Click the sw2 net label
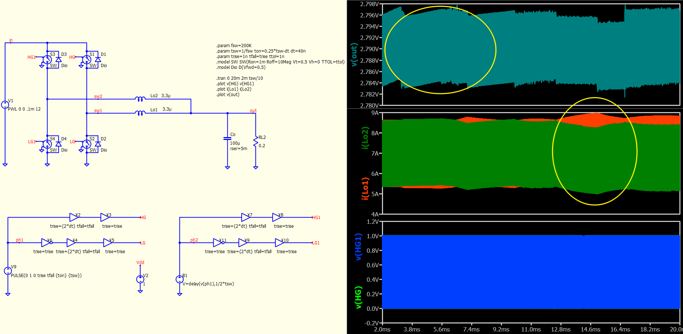This screenshot has height=334, width=683. [98, 96]
